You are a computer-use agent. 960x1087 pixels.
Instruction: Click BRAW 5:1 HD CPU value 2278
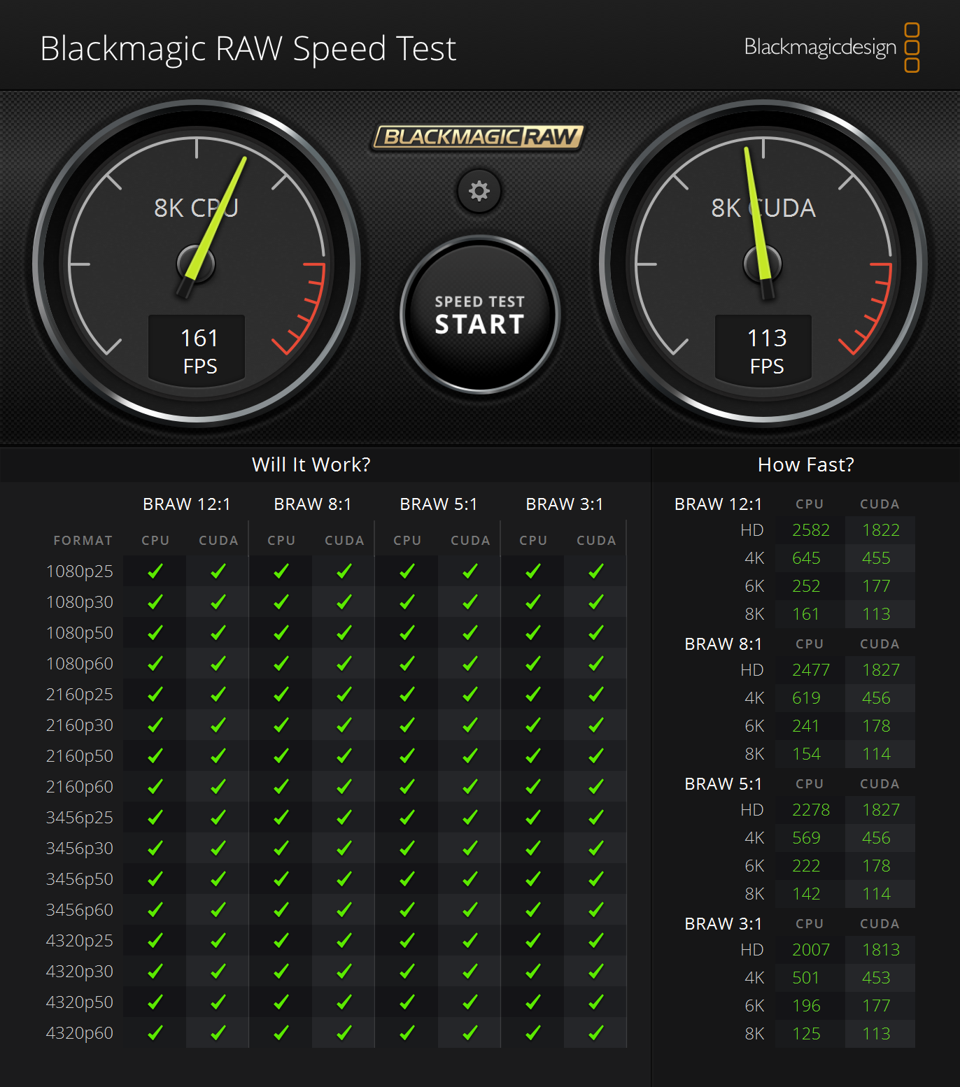click(x=811, y=810)
